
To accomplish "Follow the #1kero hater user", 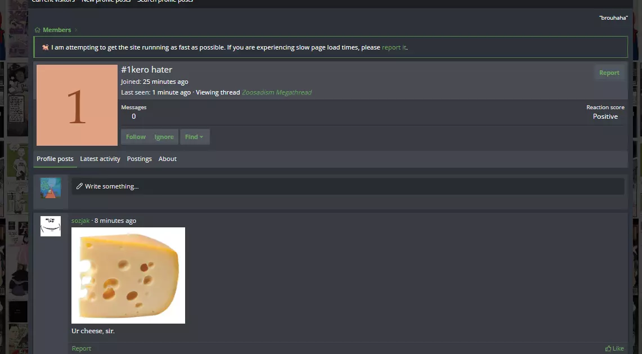I will 136,137.
